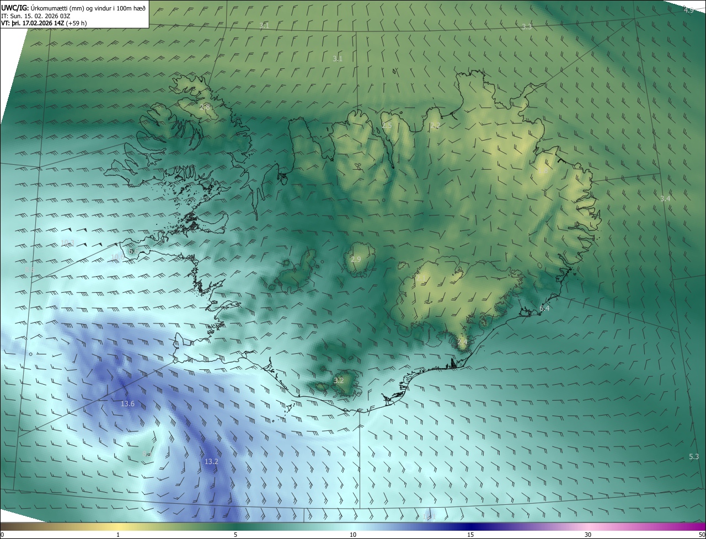The width and height of the screenshot is (706, 539).
Task: Click the 2.9 value label on the central ice cap
Action: (356, 260)
